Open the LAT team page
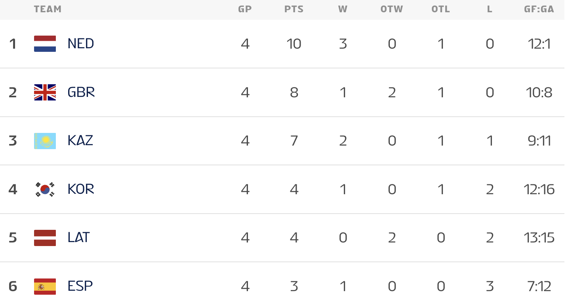 (x=79, y=238)
